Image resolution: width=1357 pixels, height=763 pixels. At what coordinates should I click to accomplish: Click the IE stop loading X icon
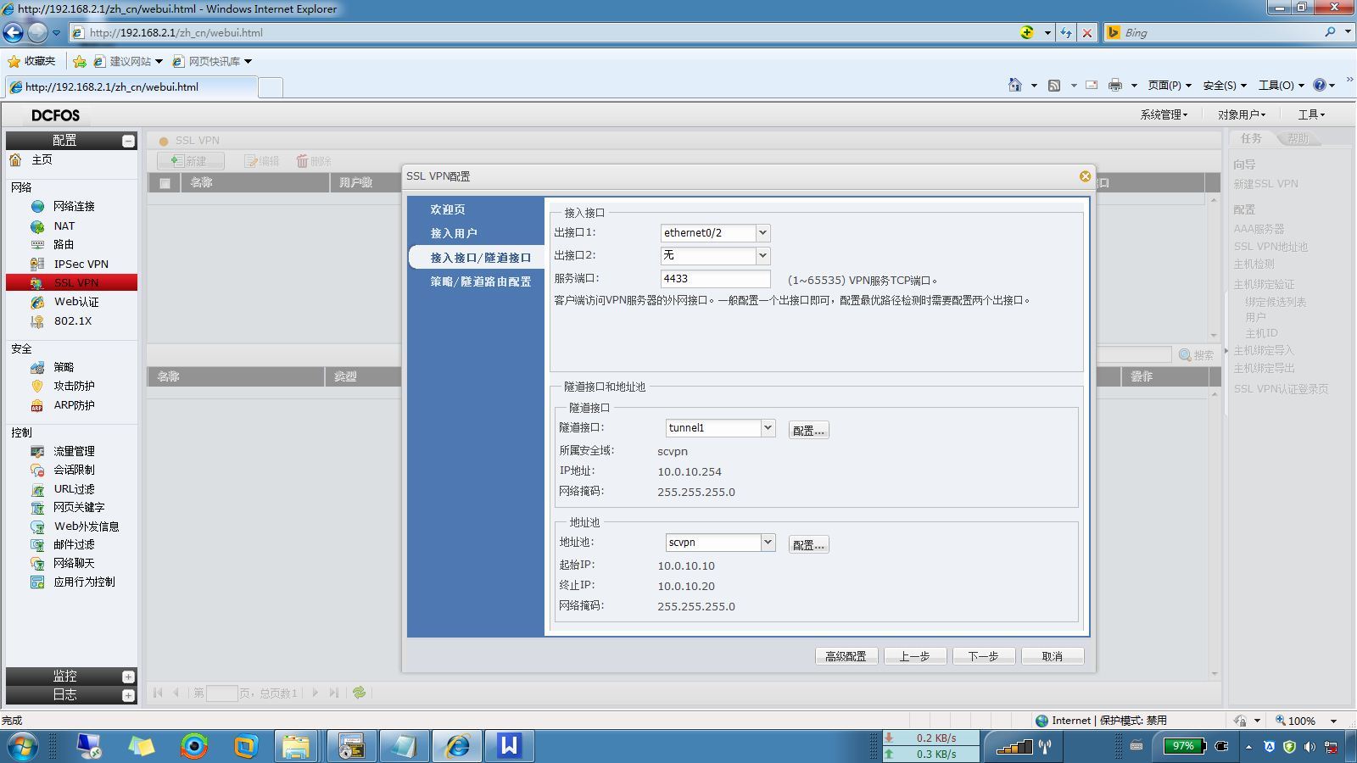[1087, 33]
